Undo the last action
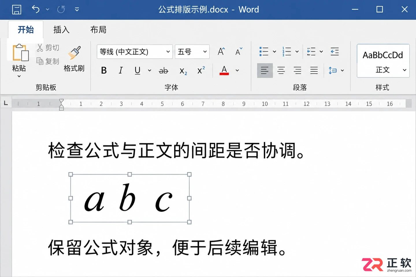Viewport: 416px width, 277px height. [x=36, y=10]
